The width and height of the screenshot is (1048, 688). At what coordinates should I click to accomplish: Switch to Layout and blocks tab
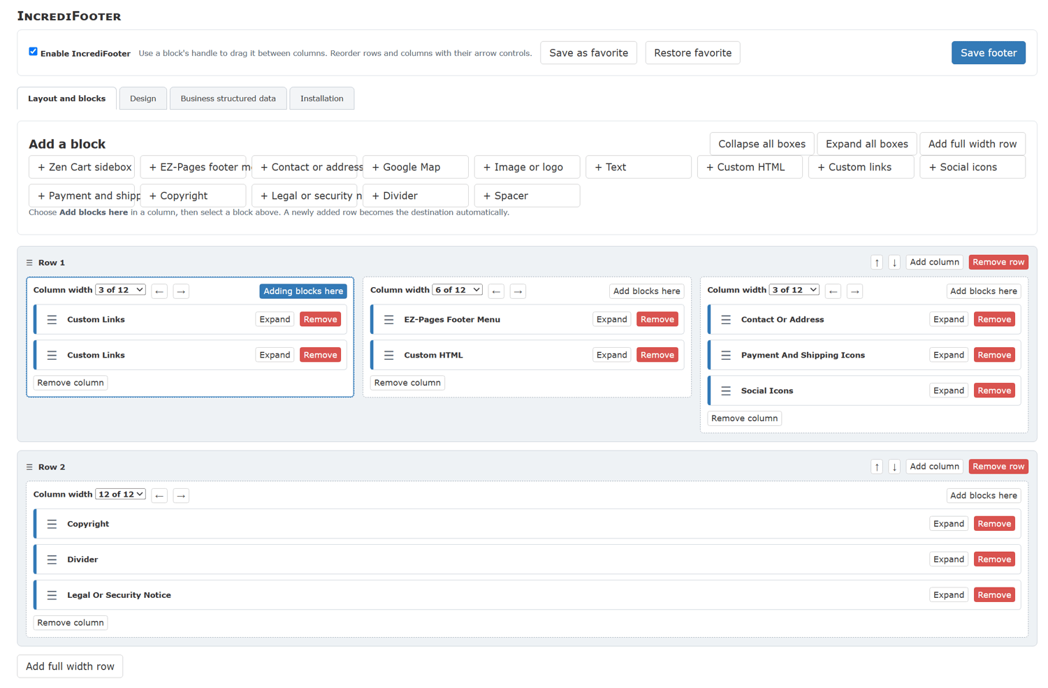point(67,98)
